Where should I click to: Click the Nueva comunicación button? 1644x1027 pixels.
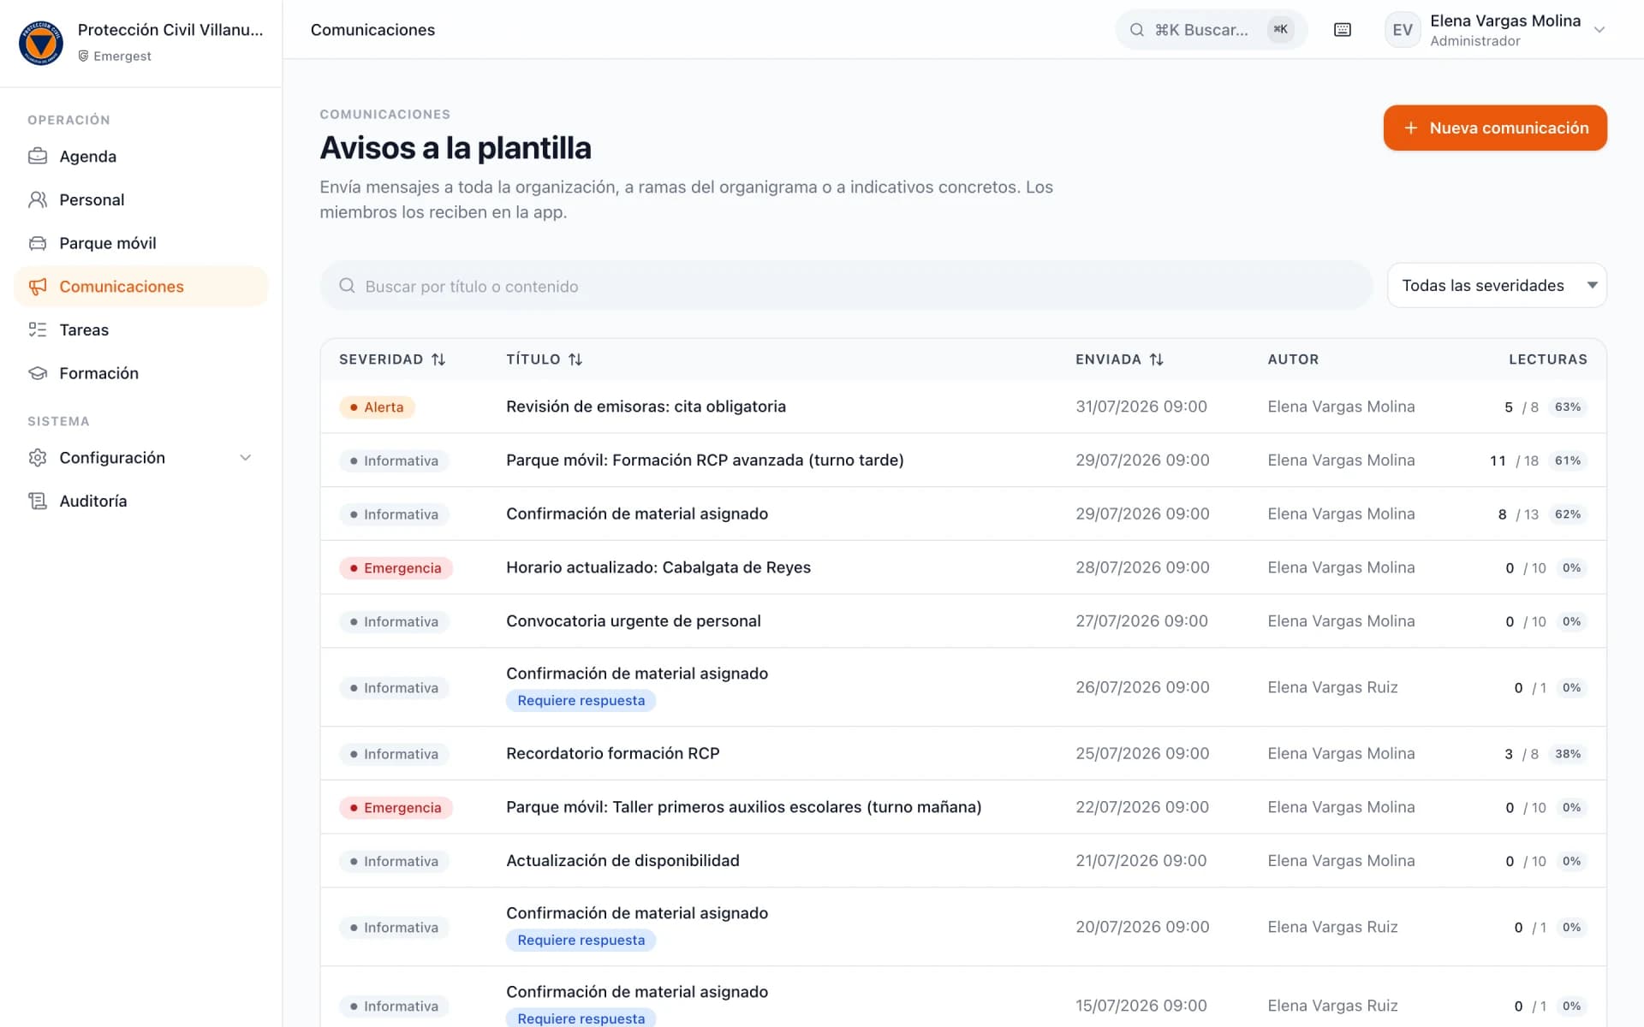[x=1495, y=128]
